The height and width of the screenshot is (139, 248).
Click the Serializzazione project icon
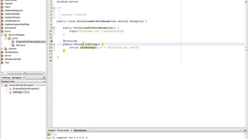tap(2, 52)
